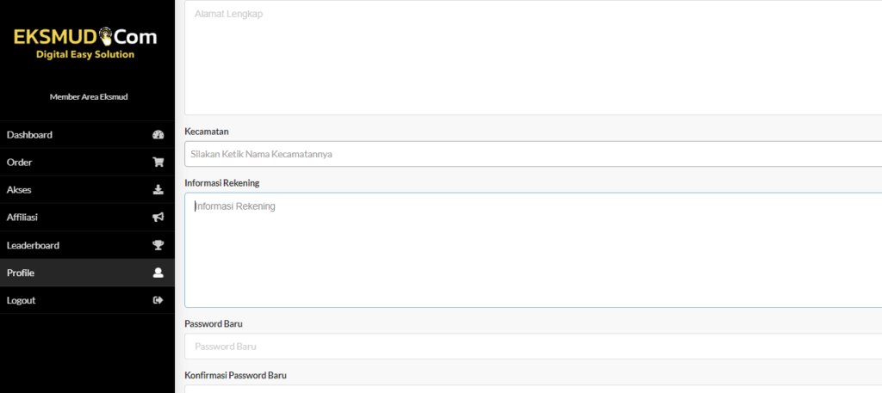882x393 pixels.
Task: Open the Leaderboard menu entry
Action: click(x=87, y=245)
